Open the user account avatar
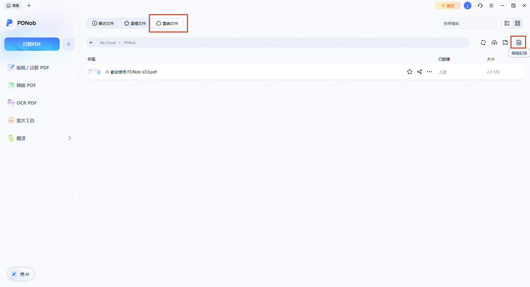The width and height of the screenshot is (530, 287). pos(468,6)
